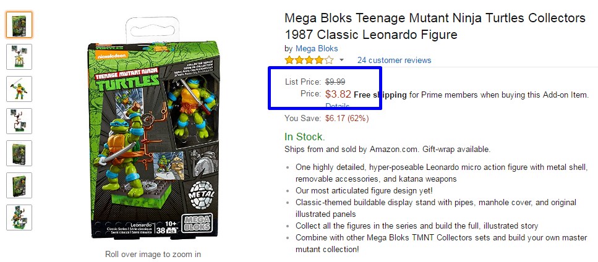Viewport: 598px width, 262px height.
Task: Open the fourth thumbnail showing red pipes stand
Action: coord(19,121)
